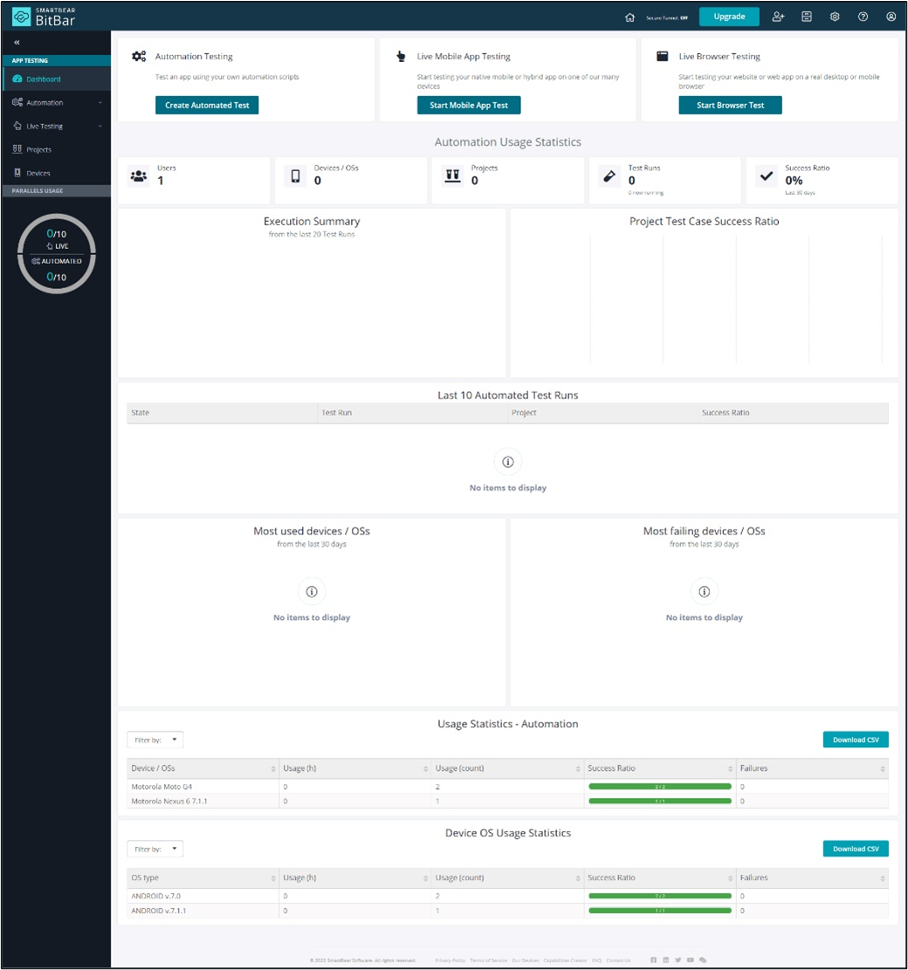Click the home icon in top bar
908x970 pixels.
(629, 17)
